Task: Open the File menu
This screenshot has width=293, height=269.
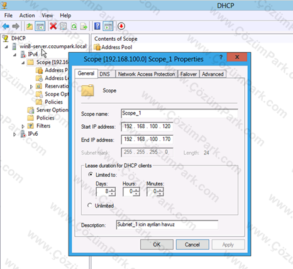Action: pos(8,16)
